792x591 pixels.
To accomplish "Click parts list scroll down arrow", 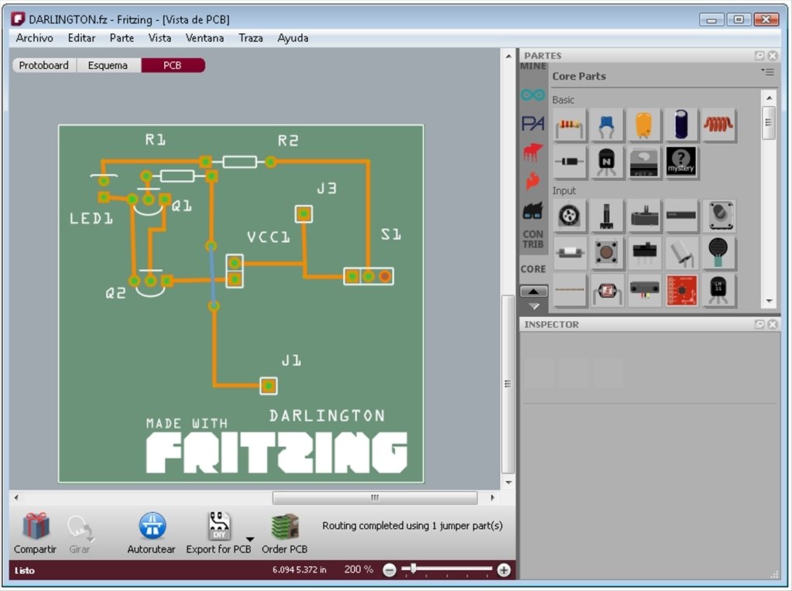I will (769, 302).
